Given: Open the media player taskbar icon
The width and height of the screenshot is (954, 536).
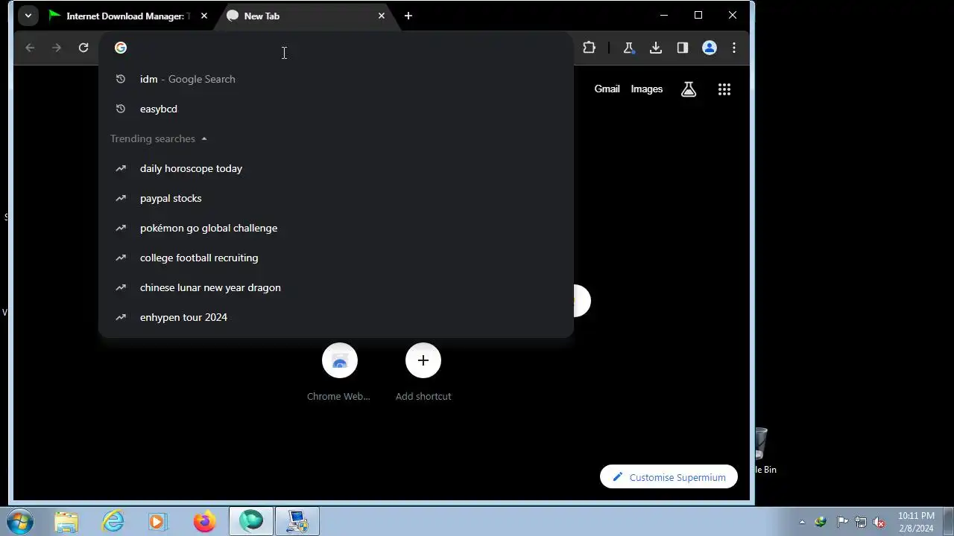Looking at the screenshot, I should [157, 521].
